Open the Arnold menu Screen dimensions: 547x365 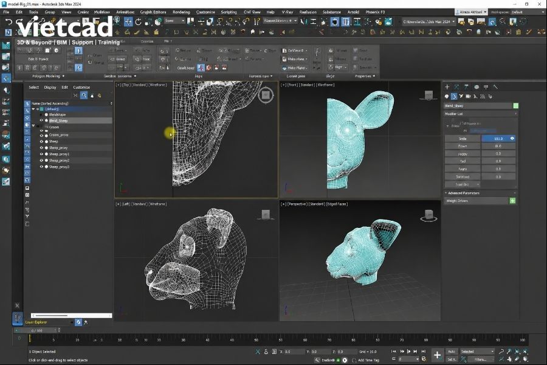point(353,12)
